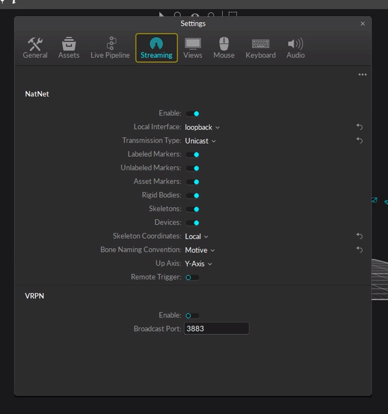Reset Bone Naming Convention to default
Image resolution: width=388 pixels, height=414 pixels.
point(360,250)
